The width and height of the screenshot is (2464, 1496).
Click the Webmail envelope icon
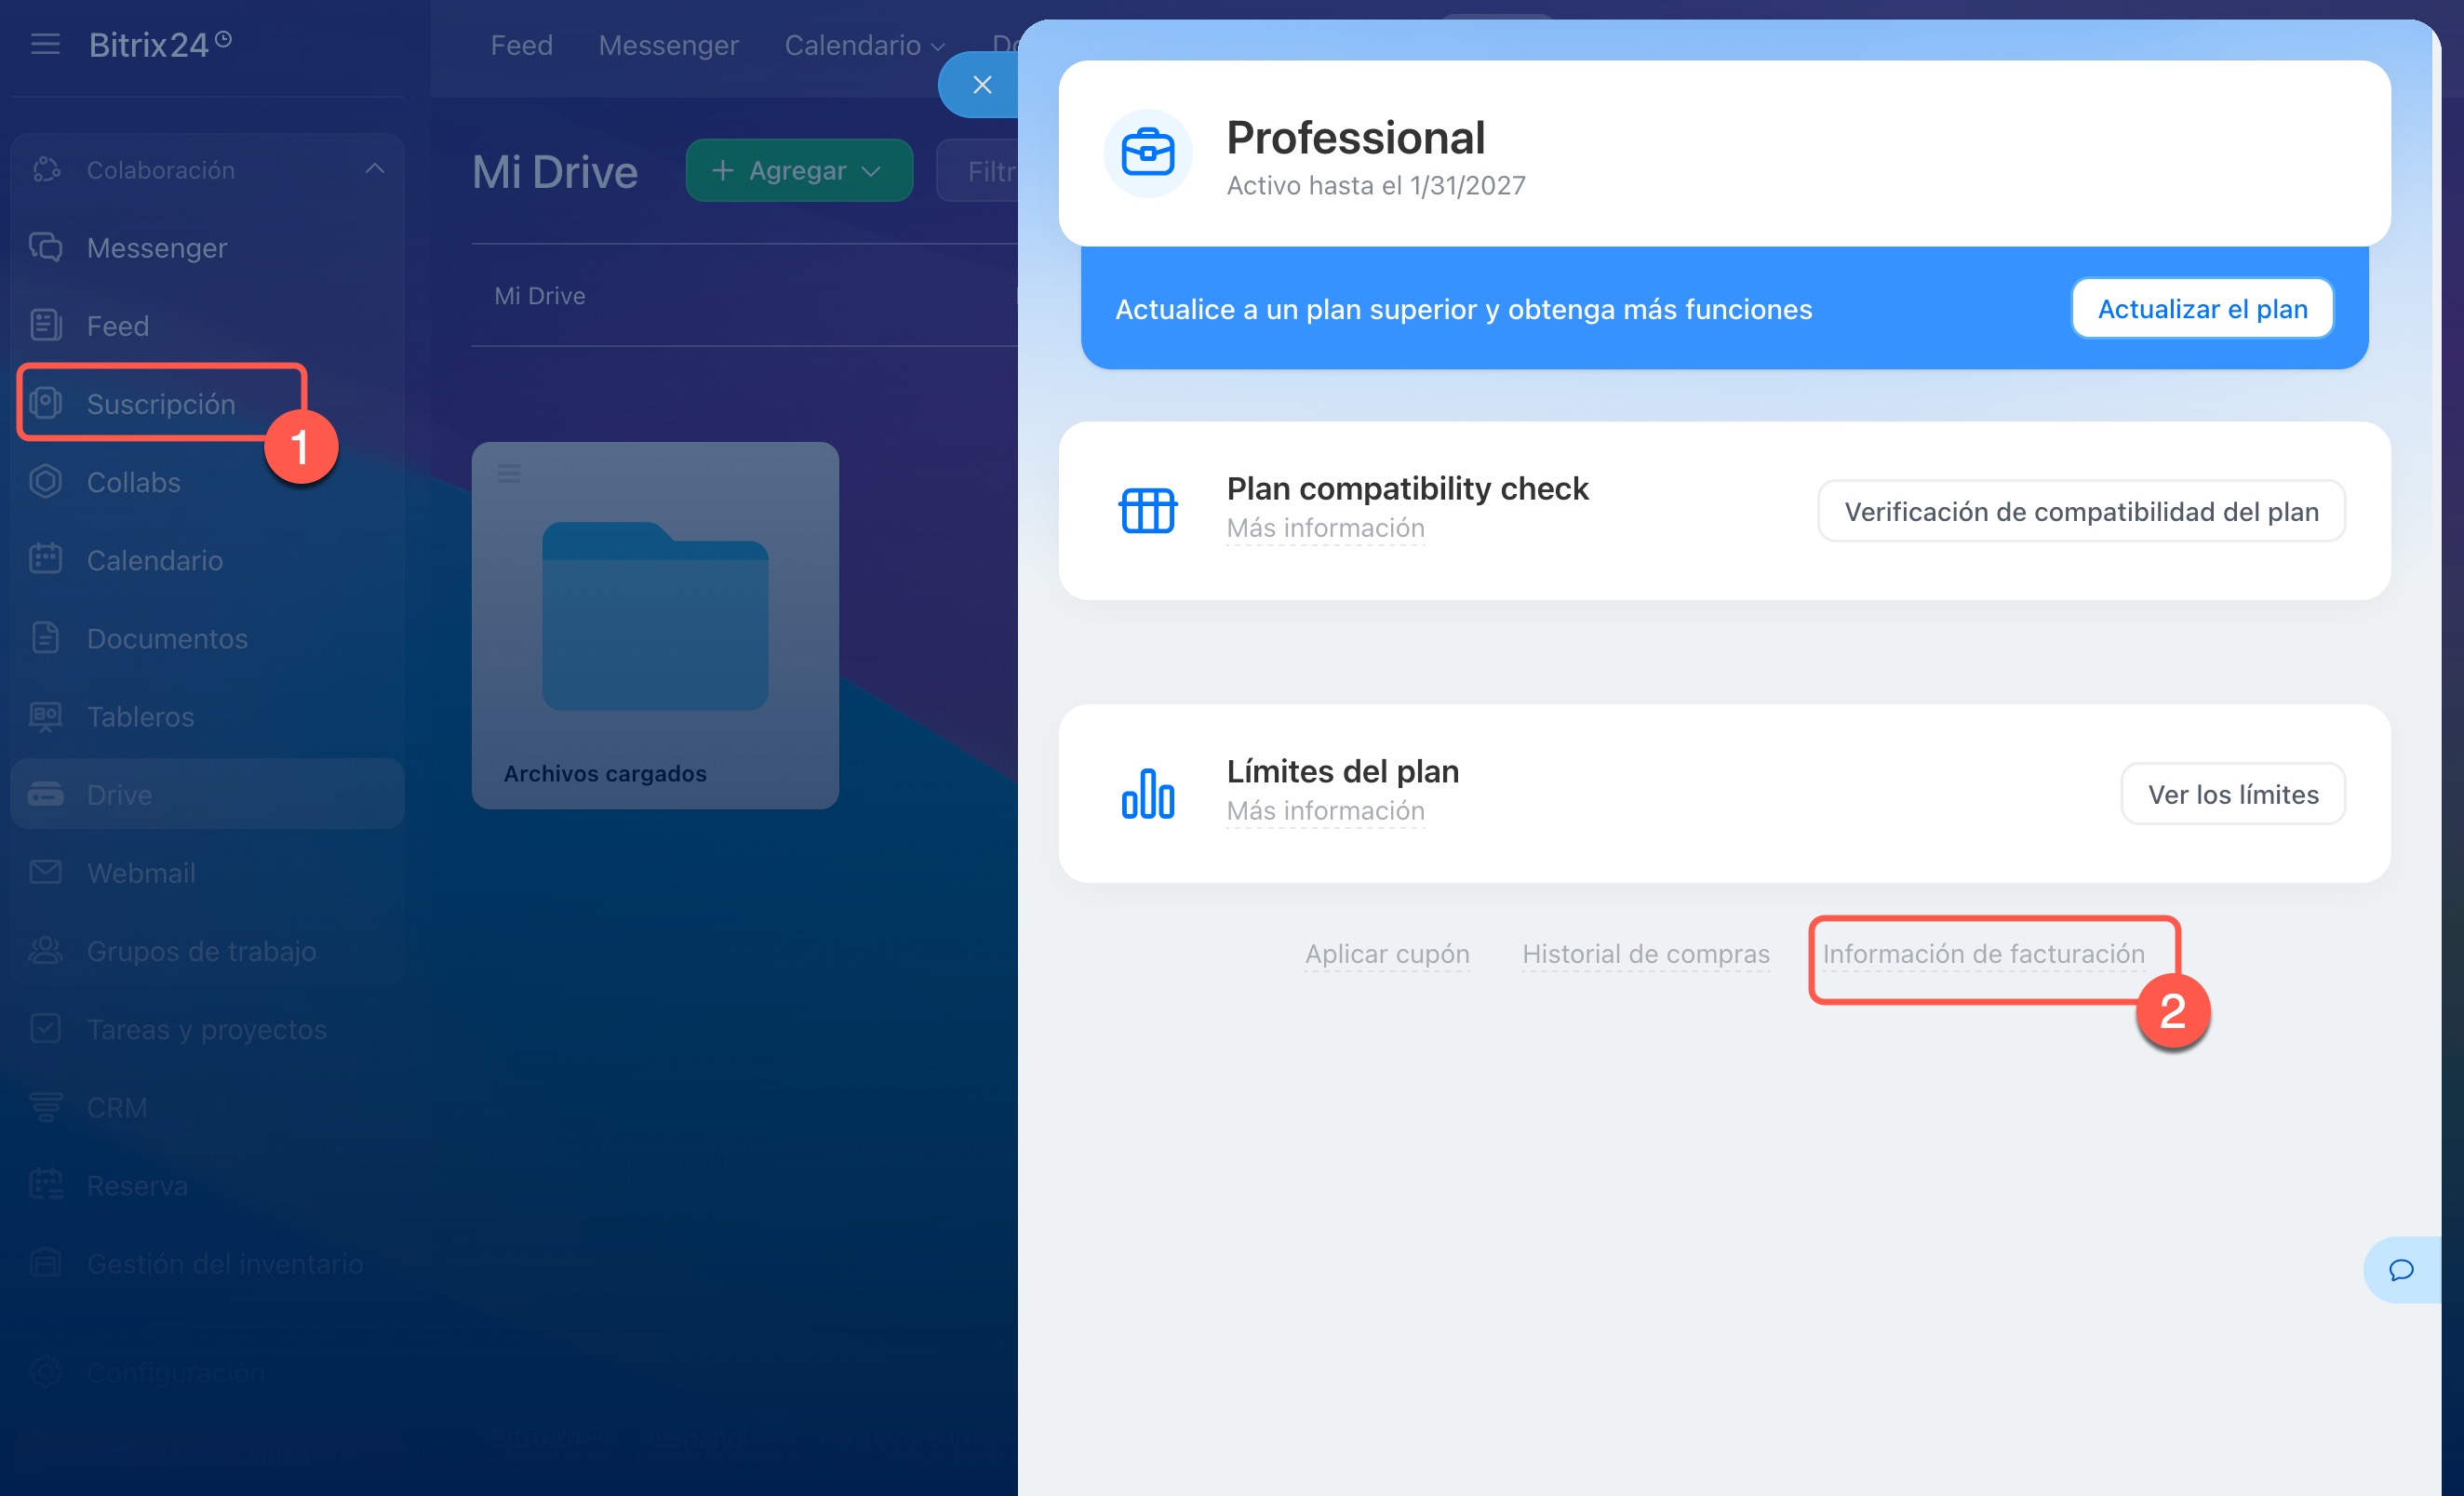[45, 872]
